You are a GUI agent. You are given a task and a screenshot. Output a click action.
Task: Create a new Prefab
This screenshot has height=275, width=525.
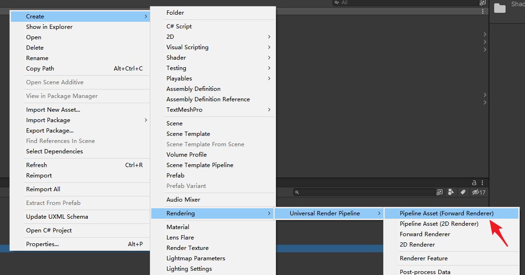213,176
